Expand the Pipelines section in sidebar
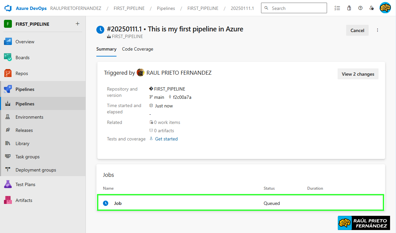Image resolution: width=396 pixels, height=233 pixels. [25, 89]
